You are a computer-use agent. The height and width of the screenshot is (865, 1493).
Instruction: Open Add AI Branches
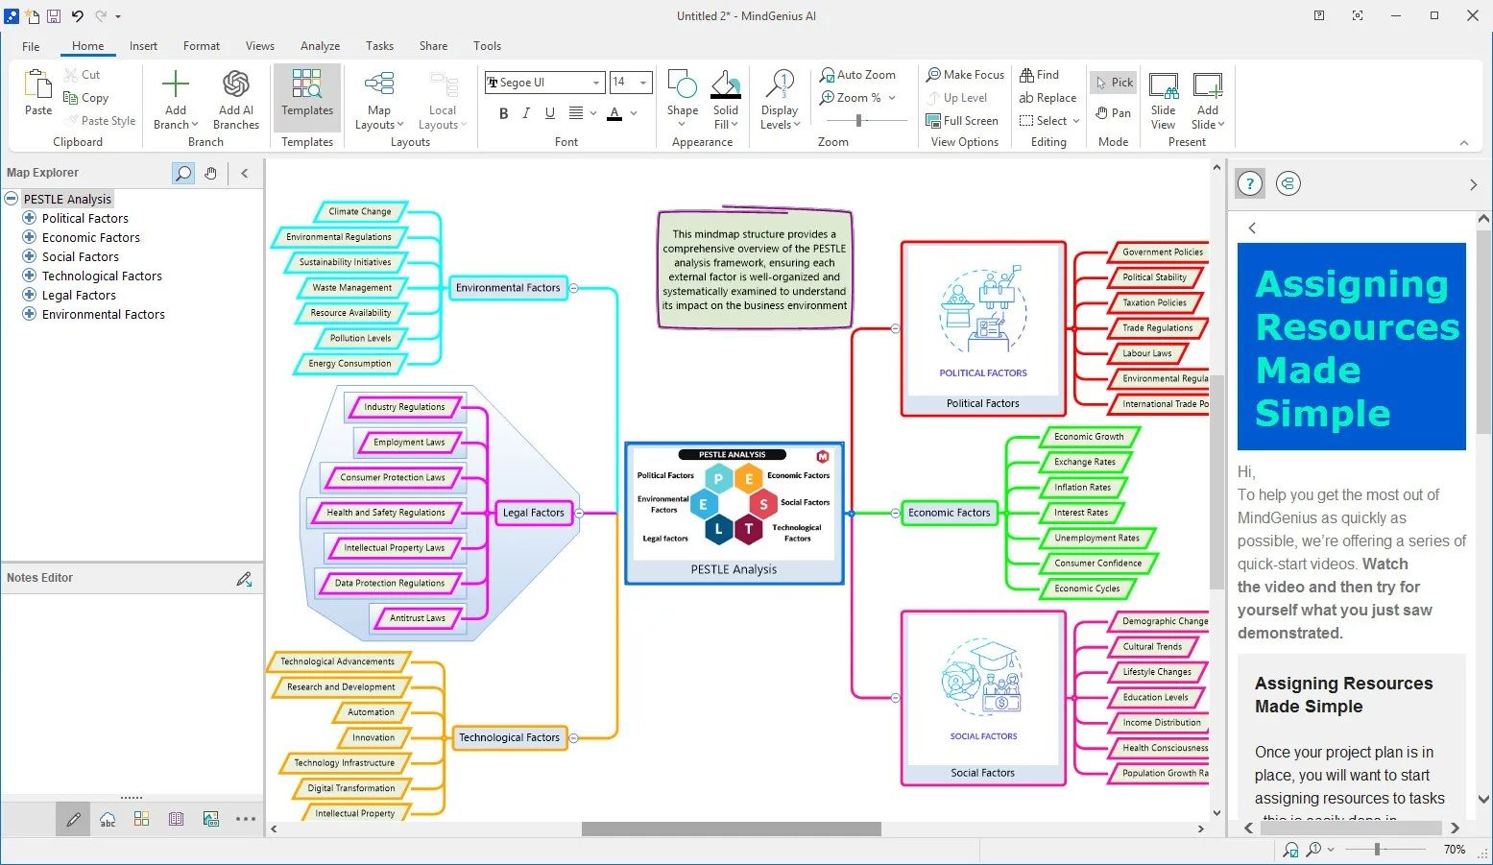click(235, 99)
